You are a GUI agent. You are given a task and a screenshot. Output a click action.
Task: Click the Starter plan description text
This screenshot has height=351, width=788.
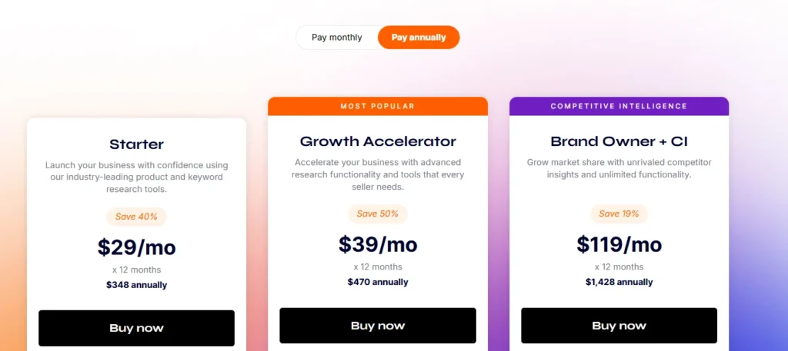point(136,177)
